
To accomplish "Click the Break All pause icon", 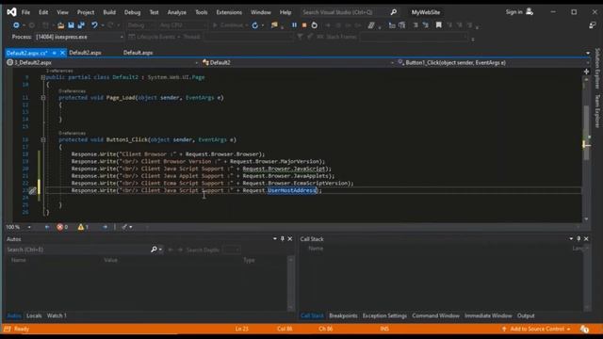I will coord(294,25).
